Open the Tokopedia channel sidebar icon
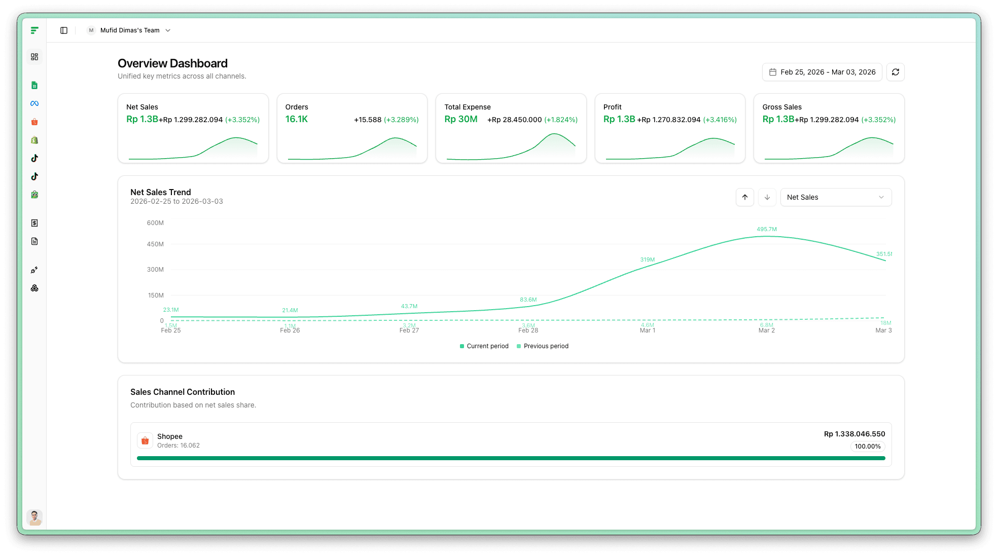The image size is (998, 556). coord(34,195)
